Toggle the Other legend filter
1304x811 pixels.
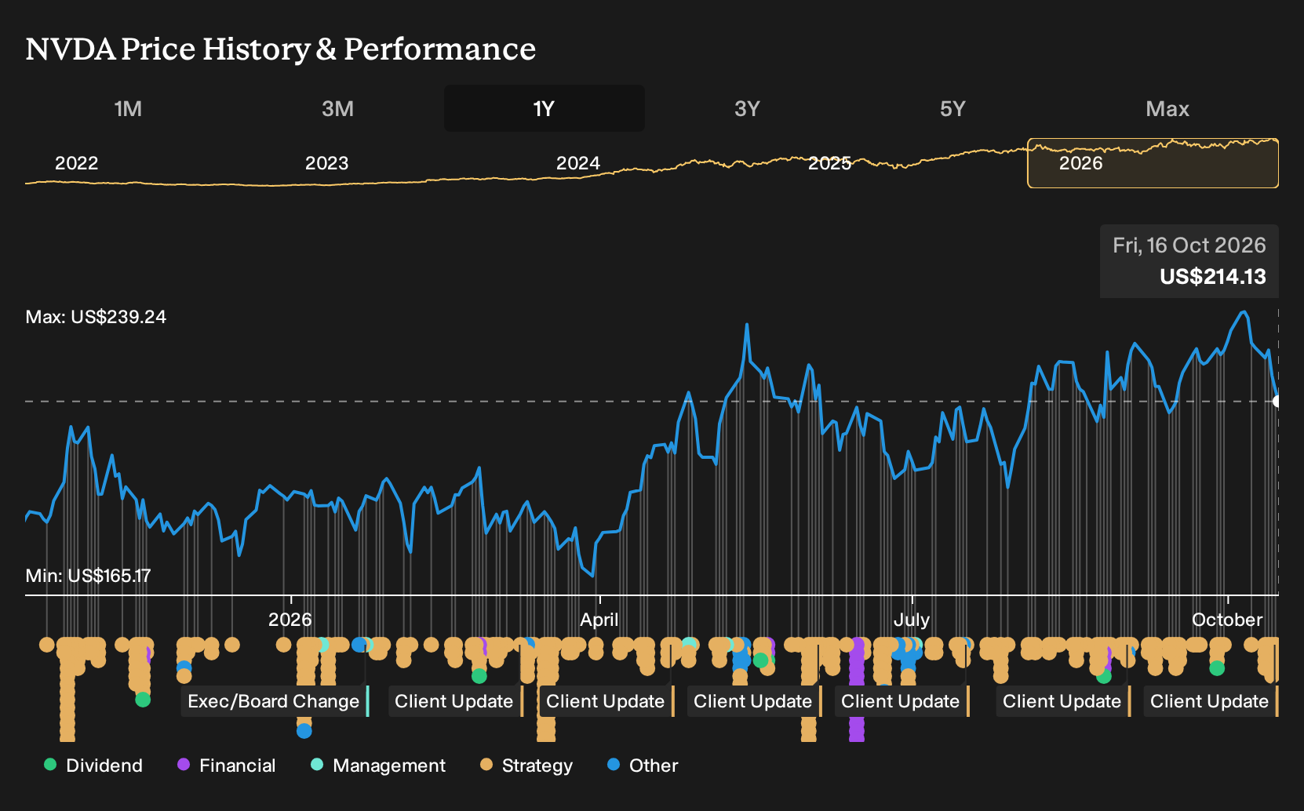coord(643,766)
